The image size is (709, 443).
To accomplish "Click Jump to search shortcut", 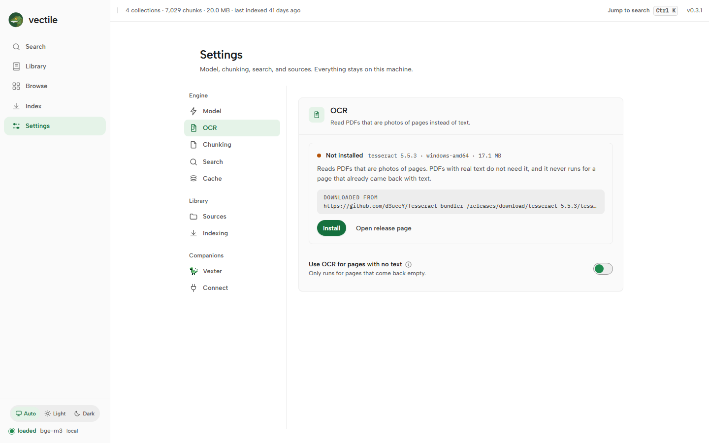I will click(x=643, y=10).
